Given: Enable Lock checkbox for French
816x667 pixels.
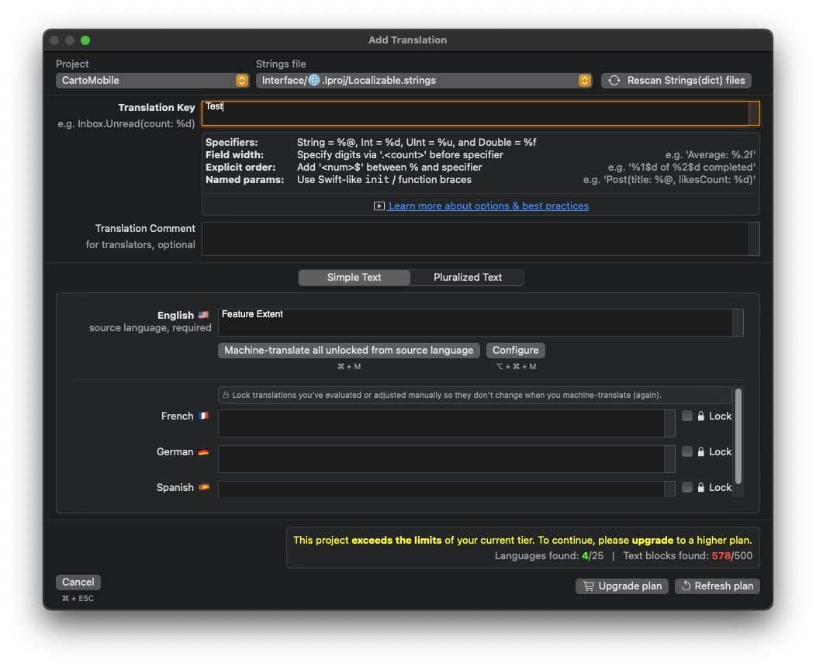Looking at the screenshot, I should pyautogui.click(x=687, y=416).
